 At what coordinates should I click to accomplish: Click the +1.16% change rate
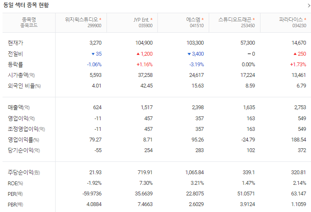(145, 65)
